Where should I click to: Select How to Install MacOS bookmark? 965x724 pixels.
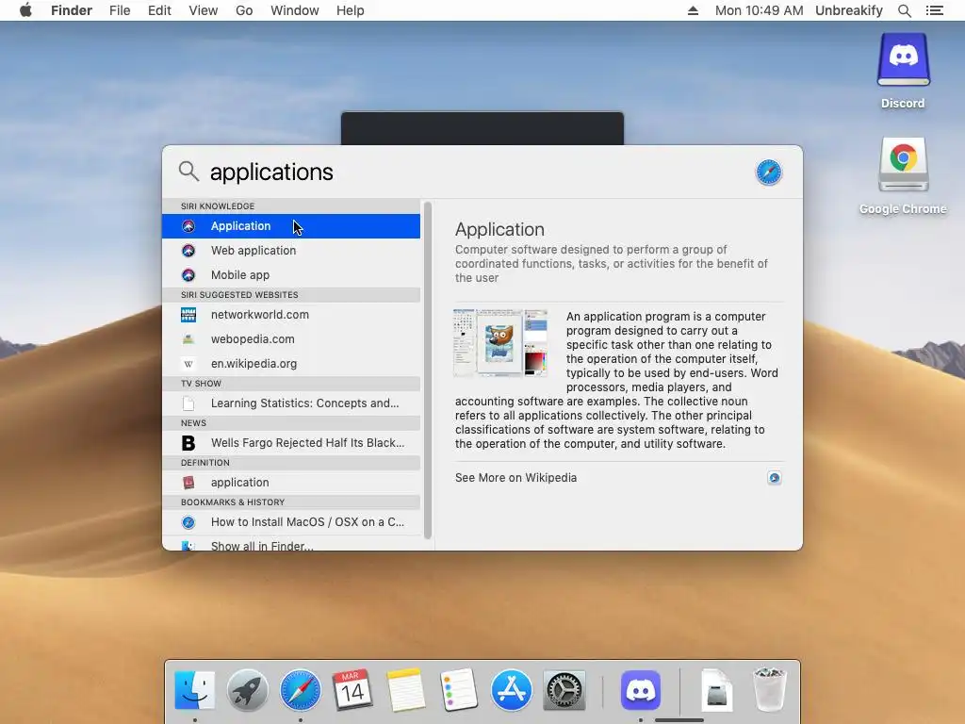coord(291,522)
